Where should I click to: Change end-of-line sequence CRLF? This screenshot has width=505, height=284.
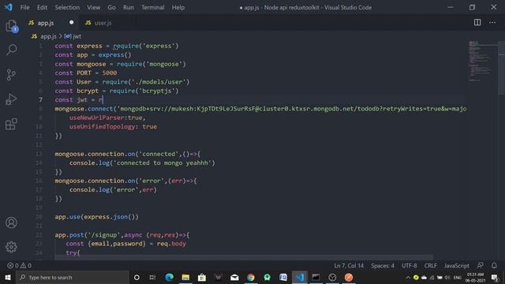point(430,266)
